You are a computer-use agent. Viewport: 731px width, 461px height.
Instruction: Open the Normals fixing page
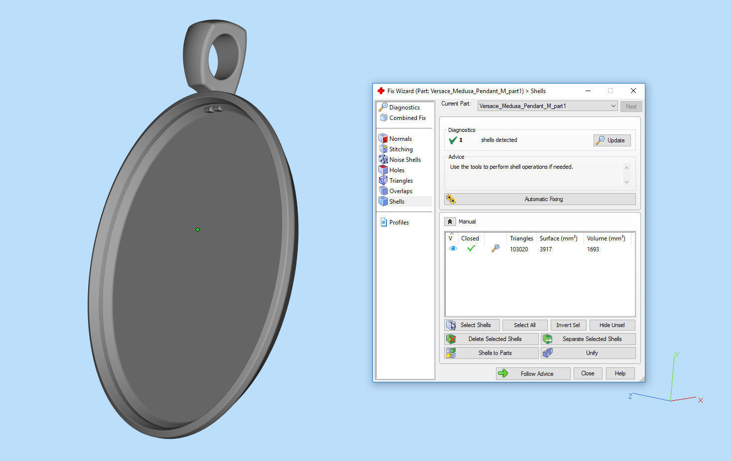pos(400,139)
